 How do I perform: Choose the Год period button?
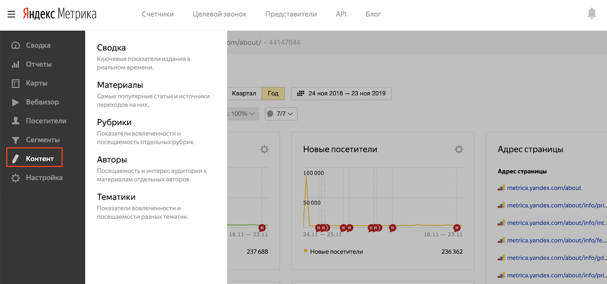(273, 94)
